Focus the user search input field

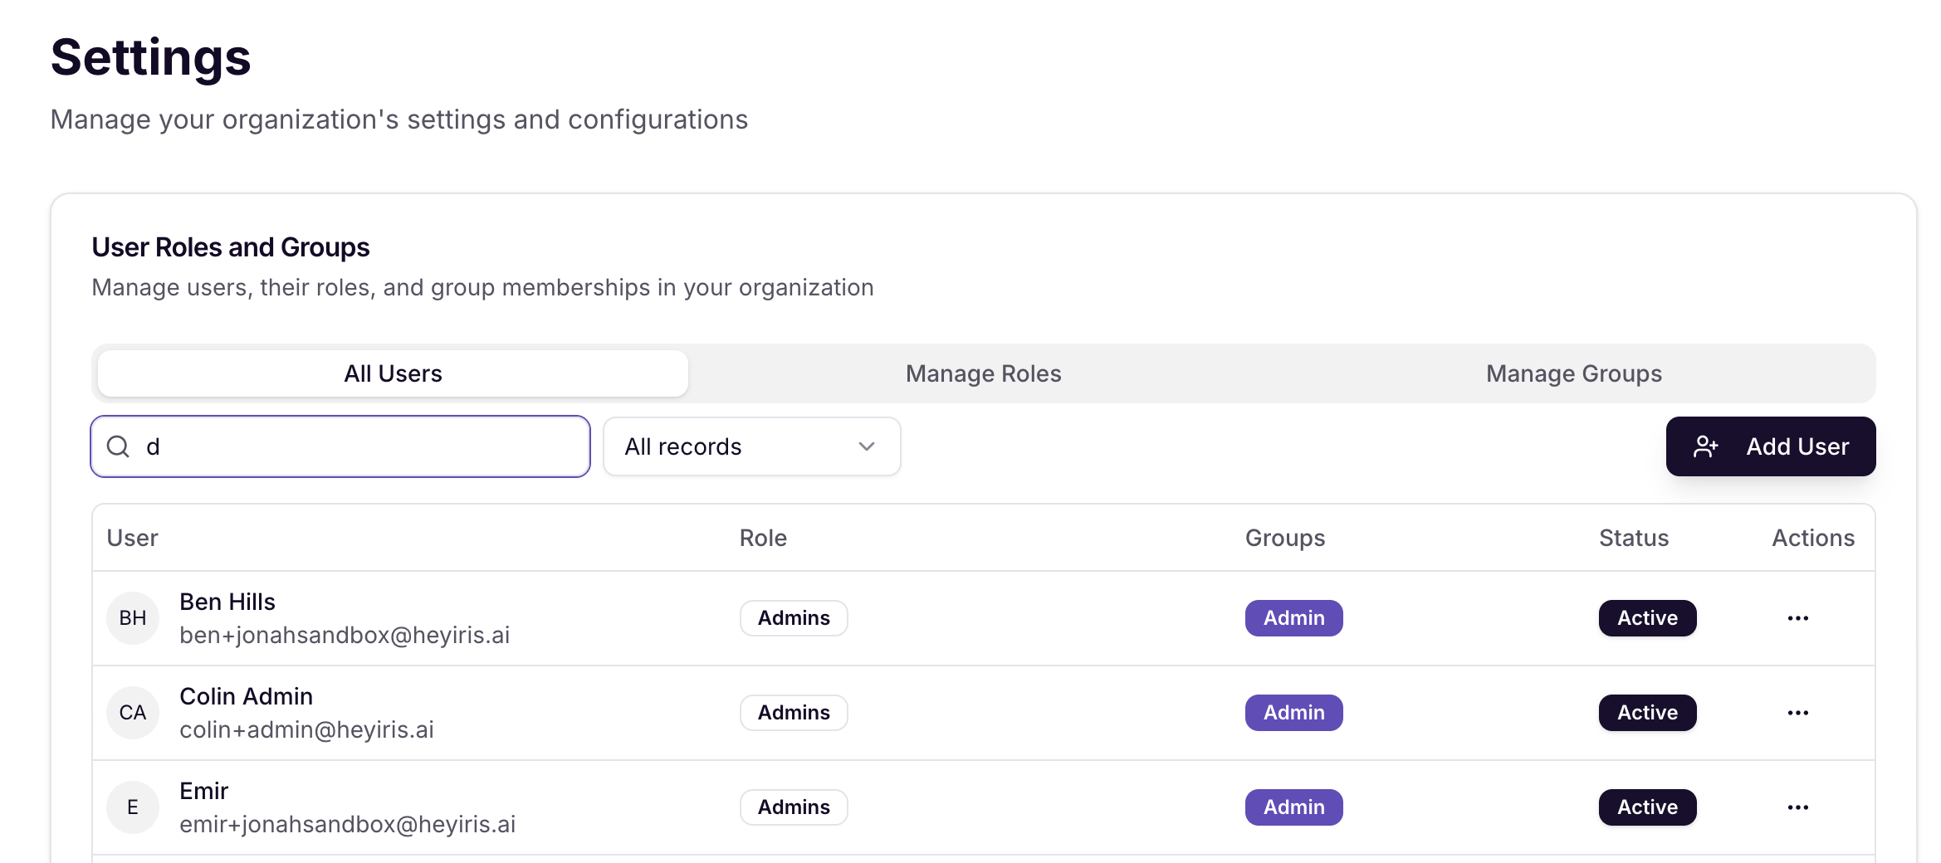click(340, 446)
